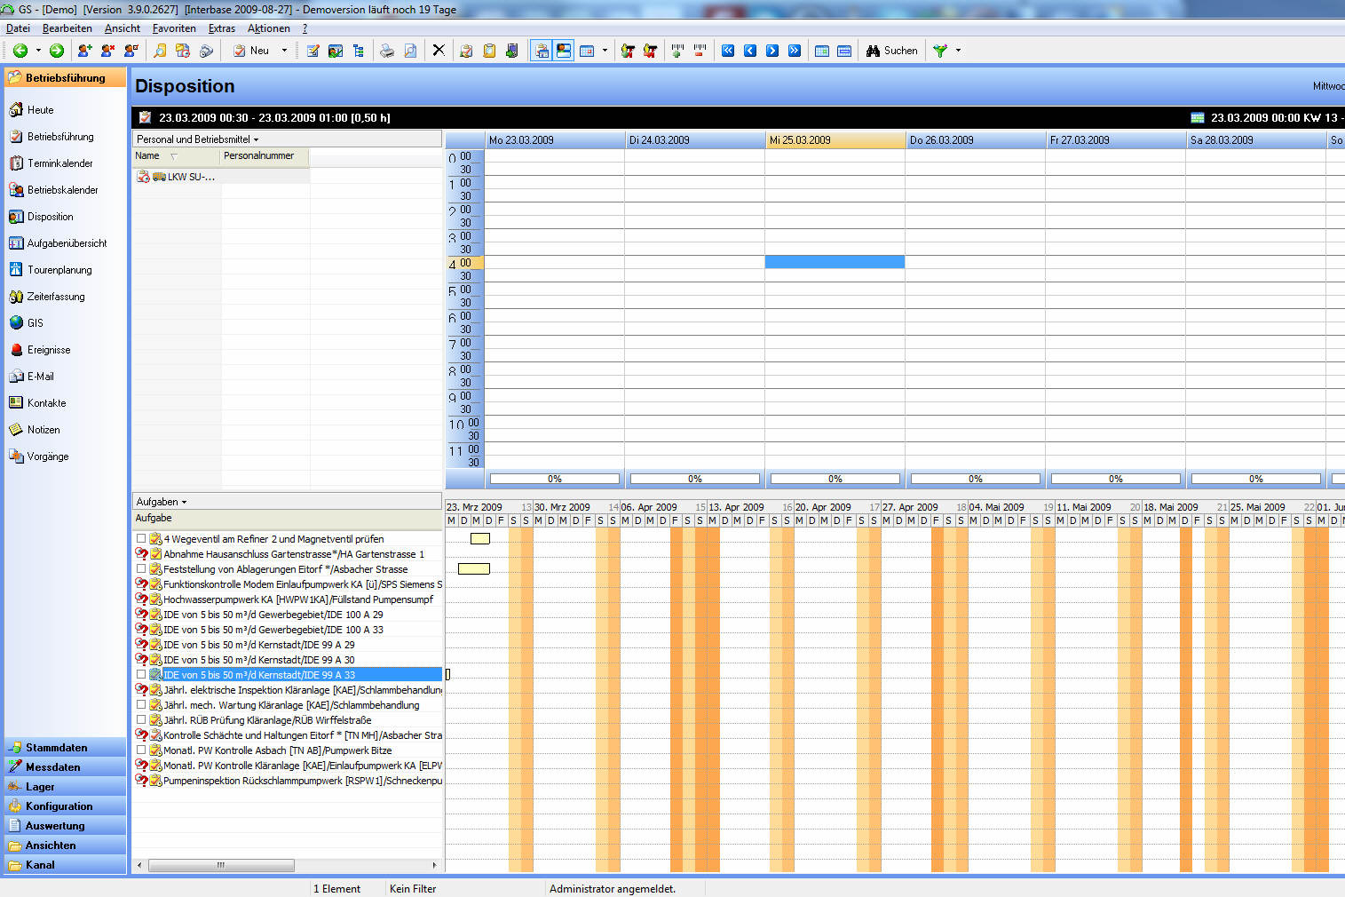
Task: Click the 0% utilization bar under Monday
Action: (x=554, y=479)
